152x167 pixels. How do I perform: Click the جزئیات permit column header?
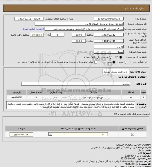[21, 128]
